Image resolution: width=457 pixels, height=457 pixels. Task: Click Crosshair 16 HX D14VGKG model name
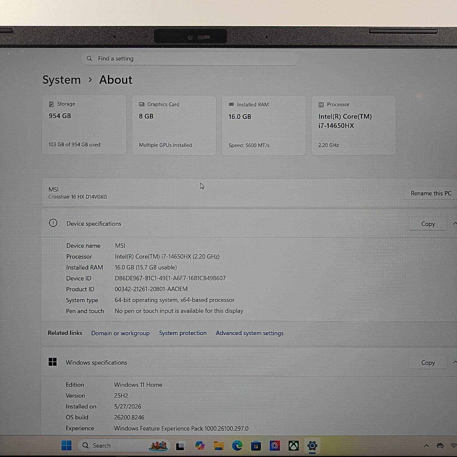(x=78, y=197)
